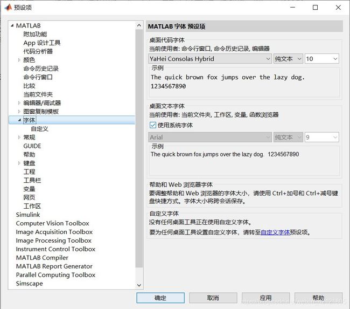This screenshot has height=309, width=350.
Task: Maximize the 预设项 window
Action: tap(315, 8)
